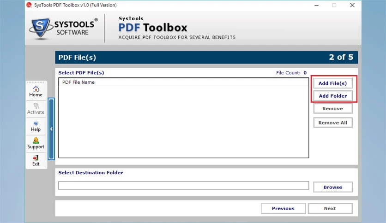Close the PDF Toolbox window
The image size is (386, 223).
pos(352,5)
